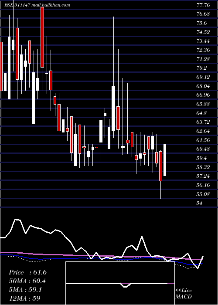218x305 pixels.
Task: Select the 76.68 price level label
Action: point(203,14)
